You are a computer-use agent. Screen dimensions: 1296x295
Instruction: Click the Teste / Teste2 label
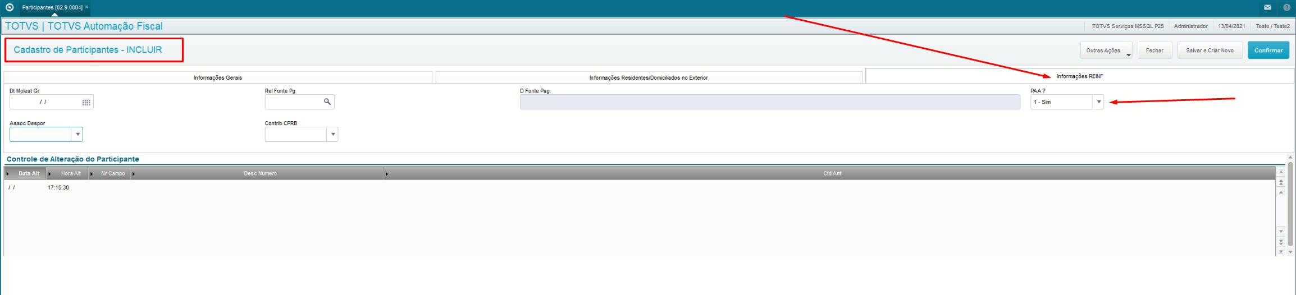click(x=1272, y=26)
